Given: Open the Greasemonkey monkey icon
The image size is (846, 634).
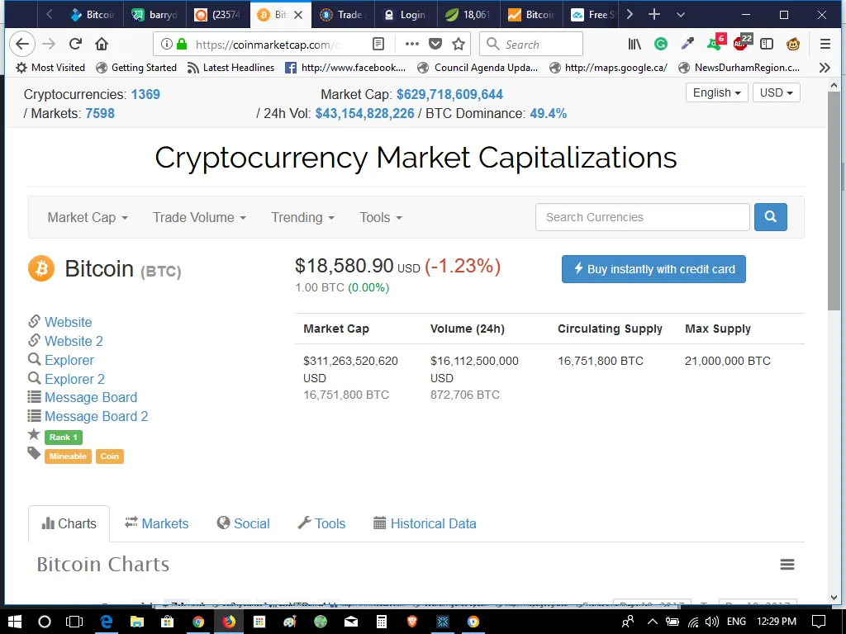Looking at the screenshot, I should click(x=793, y=45).
